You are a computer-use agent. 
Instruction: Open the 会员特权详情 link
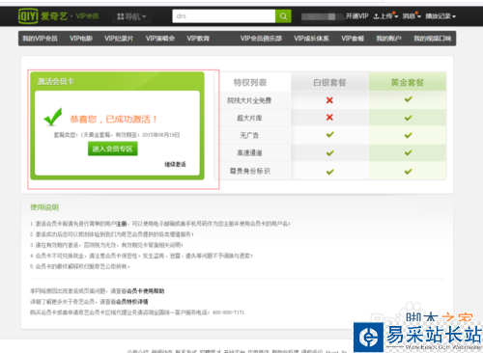tap(132, 302)
